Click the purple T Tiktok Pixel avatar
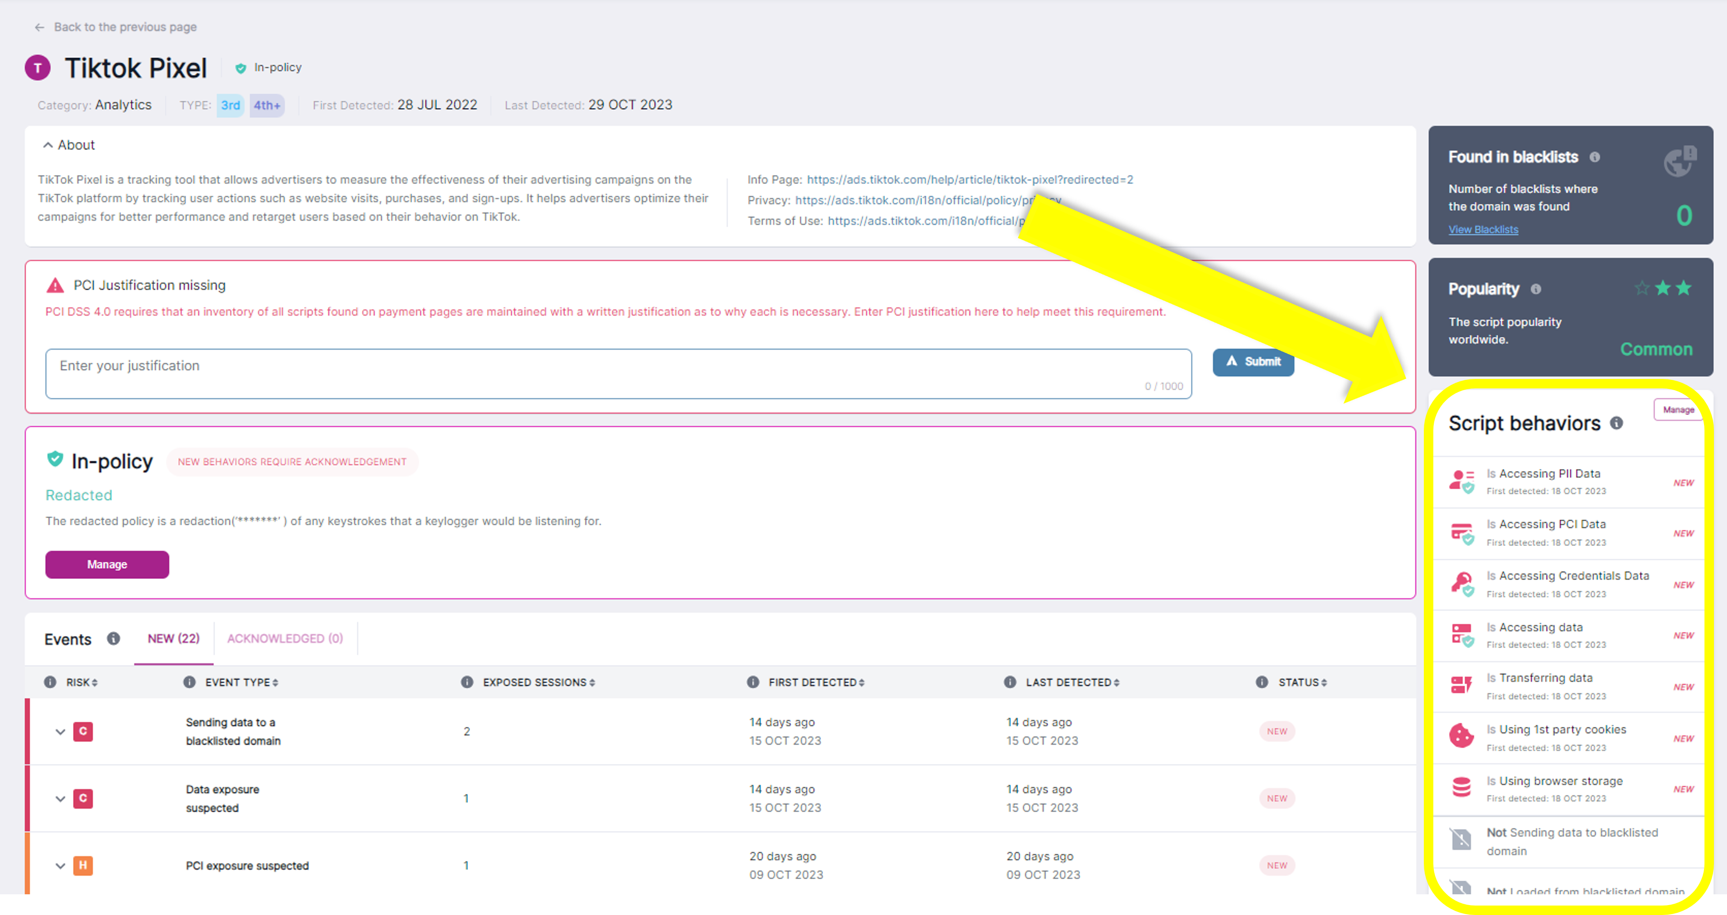 (x=37, y=68)
